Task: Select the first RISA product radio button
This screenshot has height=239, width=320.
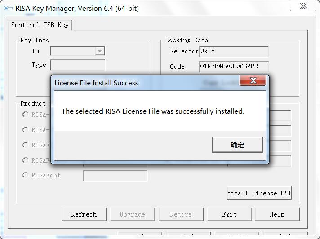Action: tap(25, 115)
